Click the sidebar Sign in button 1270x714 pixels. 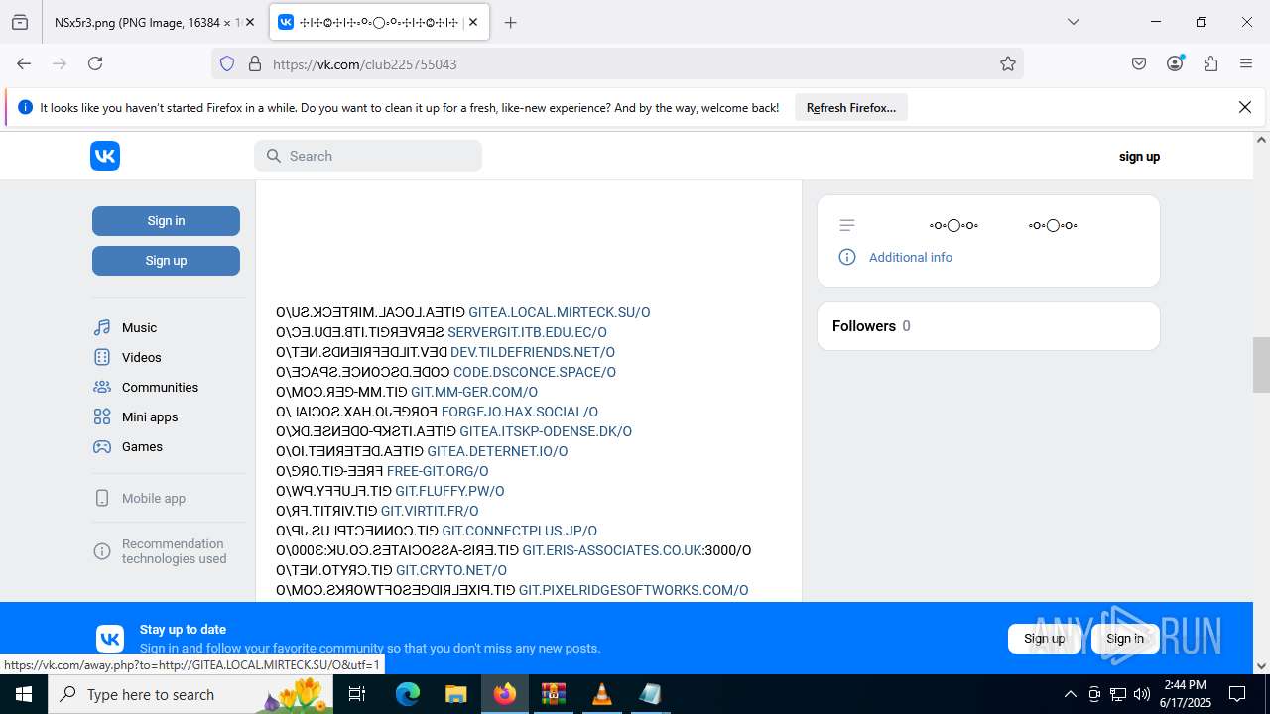166,220
